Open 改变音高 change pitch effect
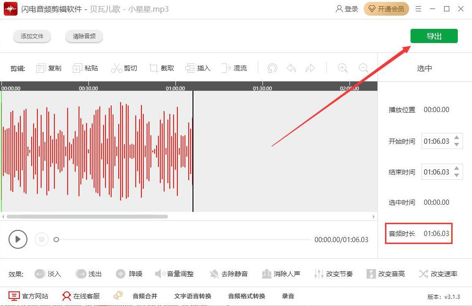 coord(385,274)
